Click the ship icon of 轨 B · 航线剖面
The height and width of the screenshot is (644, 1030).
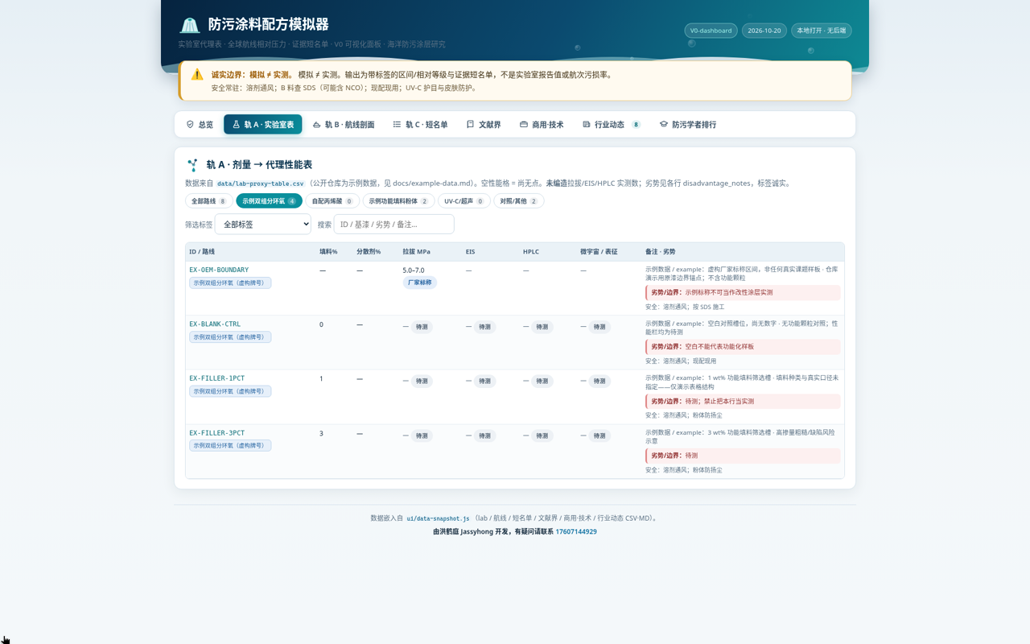pos(316,125)
